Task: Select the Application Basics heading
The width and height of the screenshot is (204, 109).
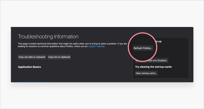Action: click(29, 67)
